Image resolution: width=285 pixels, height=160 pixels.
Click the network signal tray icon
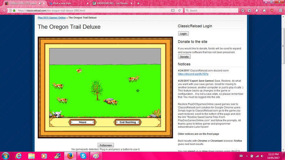click(x=257, y=156)
